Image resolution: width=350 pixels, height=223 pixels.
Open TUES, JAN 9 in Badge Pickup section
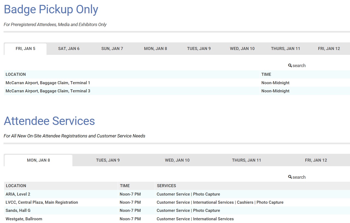(x=199, y=49)
